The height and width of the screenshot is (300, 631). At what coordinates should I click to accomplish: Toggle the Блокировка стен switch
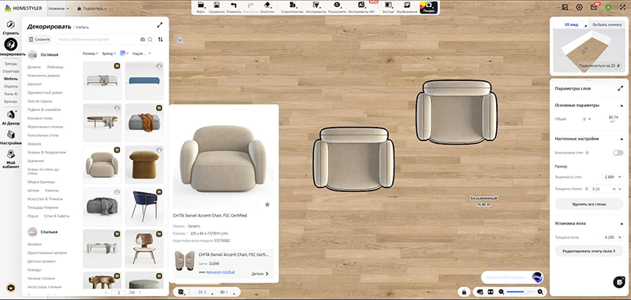click(x=618, y=153)
